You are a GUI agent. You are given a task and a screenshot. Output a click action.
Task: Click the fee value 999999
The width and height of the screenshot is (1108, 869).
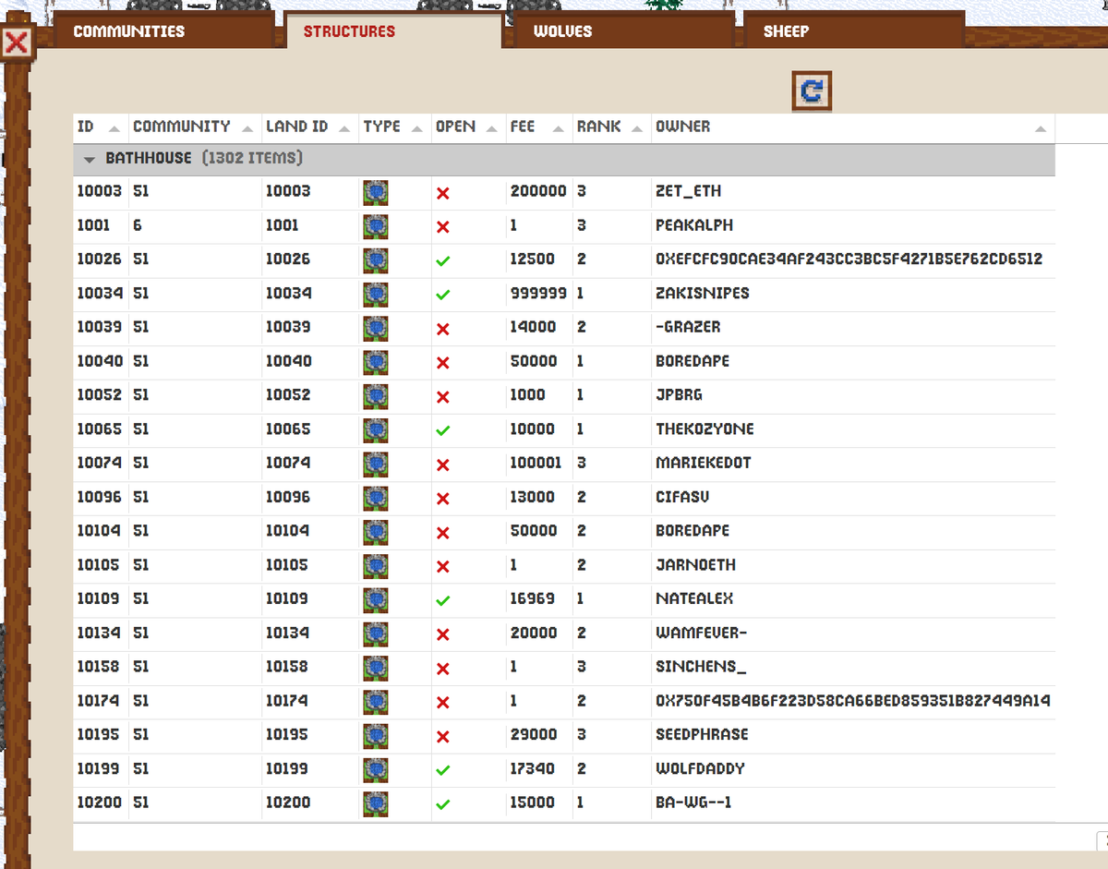coord(537,294)
